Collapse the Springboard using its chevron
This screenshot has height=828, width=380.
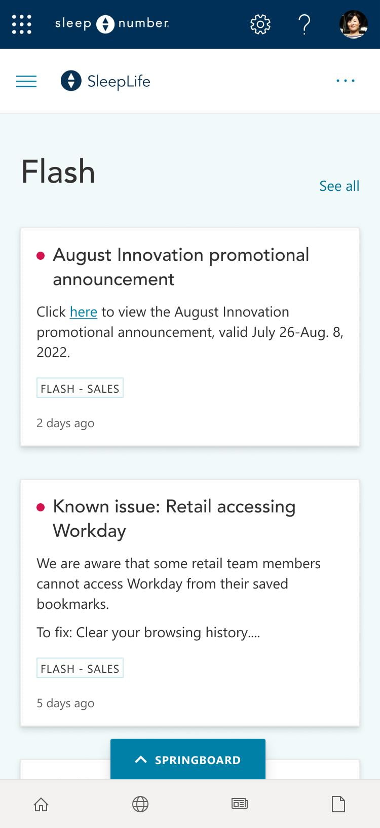click(x=140, y=760)
